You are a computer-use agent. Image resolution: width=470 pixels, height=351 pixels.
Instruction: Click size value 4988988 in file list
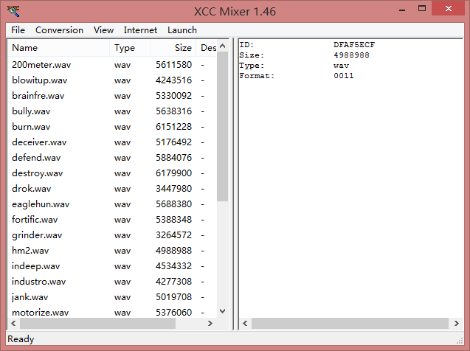pos(174,251)
